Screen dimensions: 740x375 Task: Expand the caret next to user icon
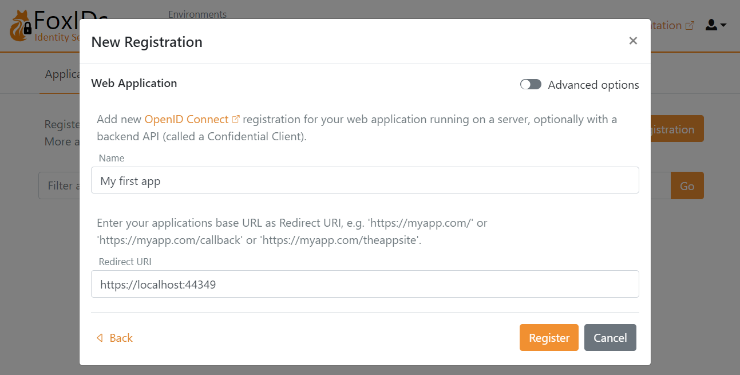pyautogui.click(x=724, y=25)
